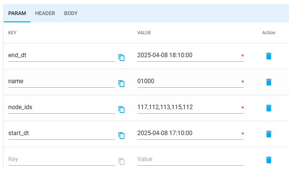Copy the end_dt parameter row
This screenshot has width=289, height=169.
121,58
